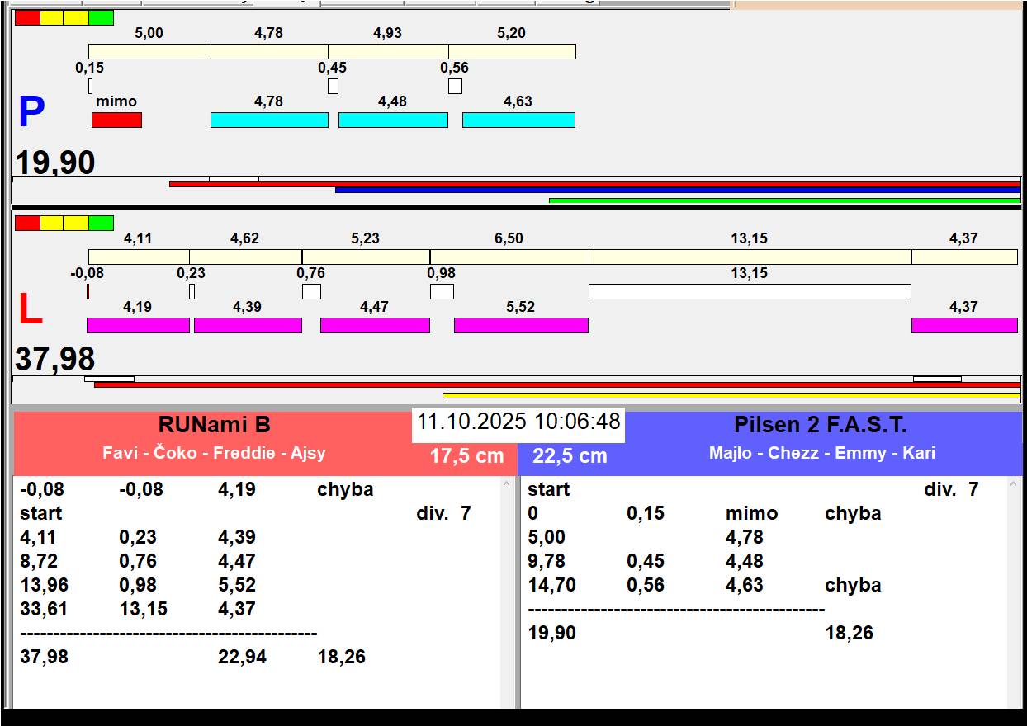Select the cyan 4,48 run bar
The width and height of the screenshot is (1027, 726).
click(393, 120)
